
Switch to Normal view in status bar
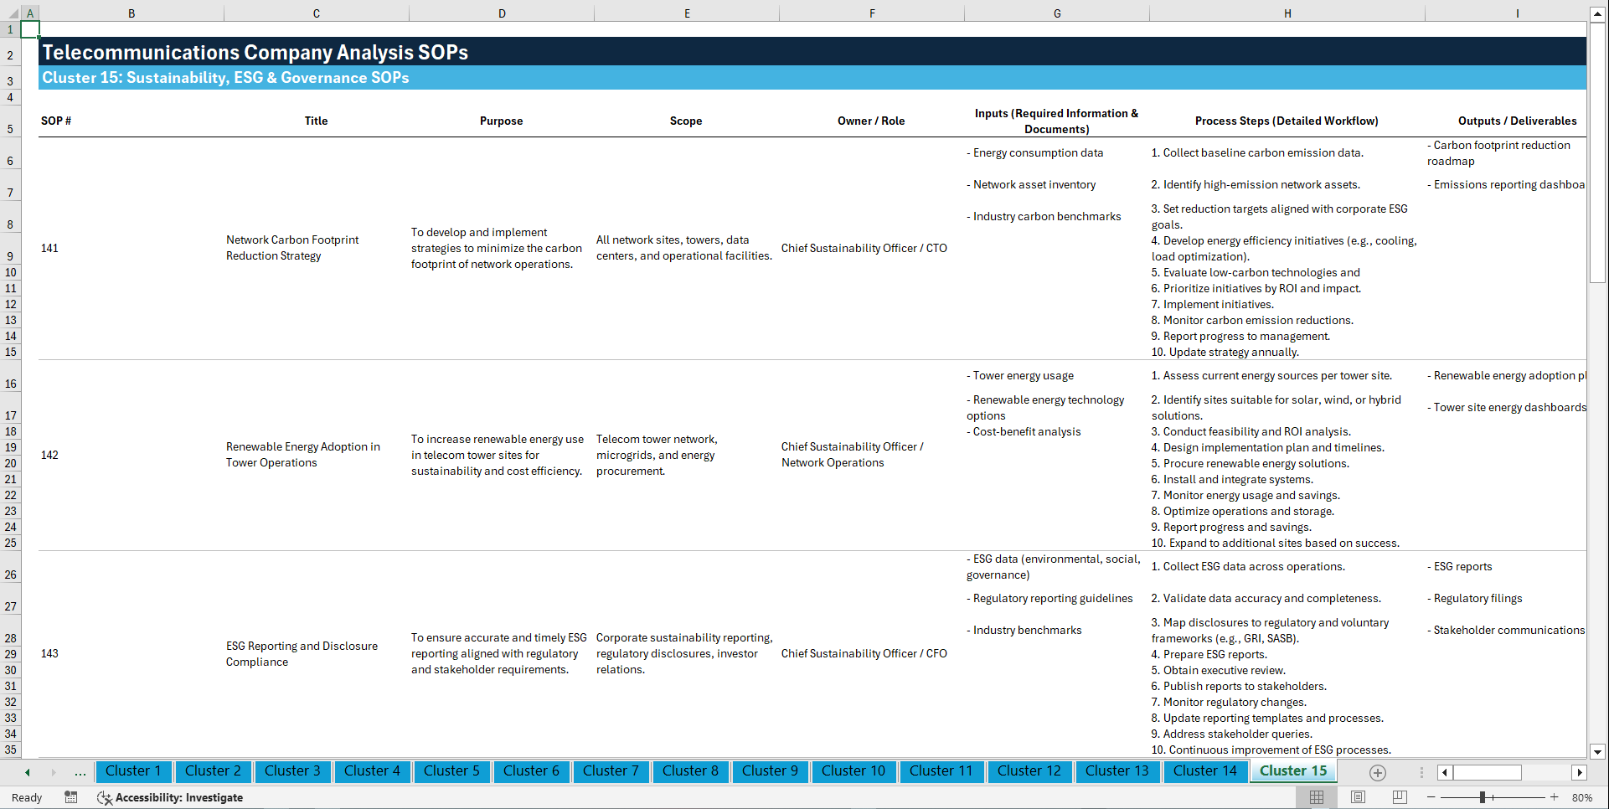click(x=1316, y=797)
